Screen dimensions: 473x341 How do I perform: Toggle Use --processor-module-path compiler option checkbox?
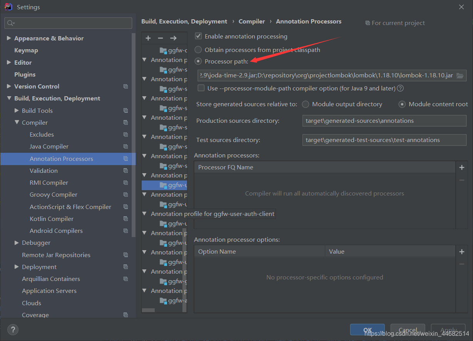[x=201, y=88]
